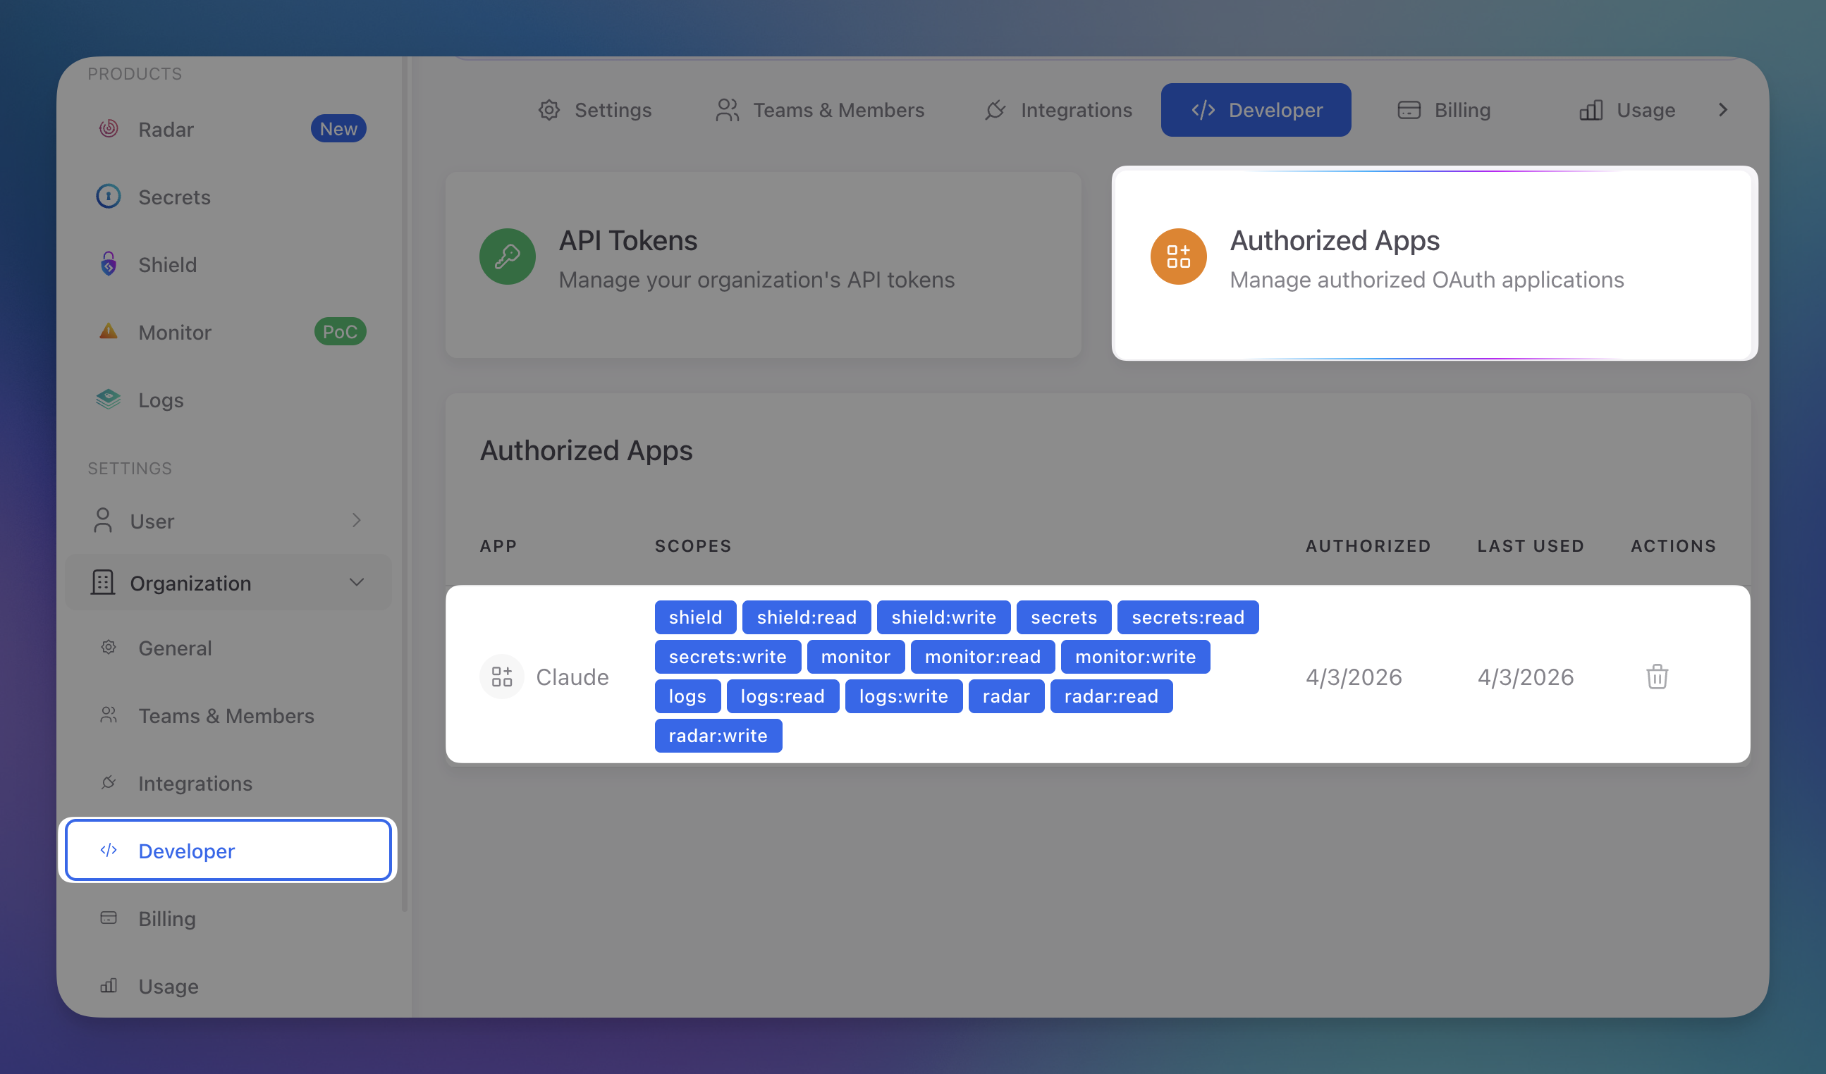The image size is (1826, 1074).
Task: Click the Claude app icon in the table row
Action: click(x=501, y=677)
